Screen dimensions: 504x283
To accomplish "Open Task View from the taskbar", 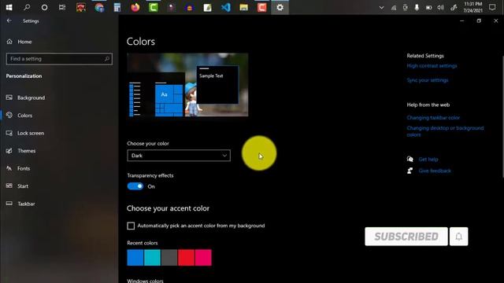I will click(x=62, y=7).
